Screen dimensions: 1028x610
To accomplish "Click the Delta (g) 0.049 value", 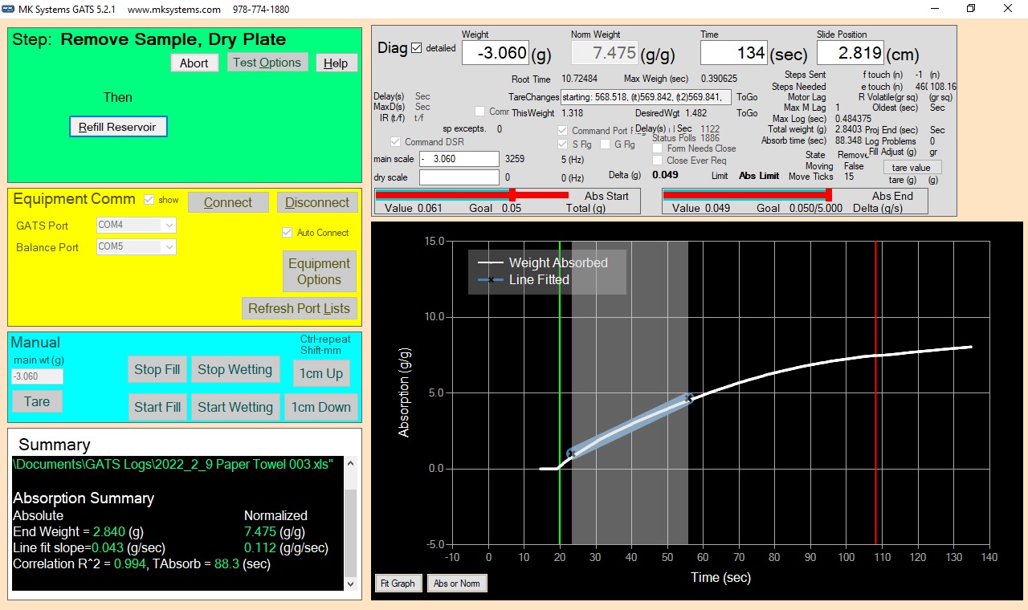I will [665, 175].
